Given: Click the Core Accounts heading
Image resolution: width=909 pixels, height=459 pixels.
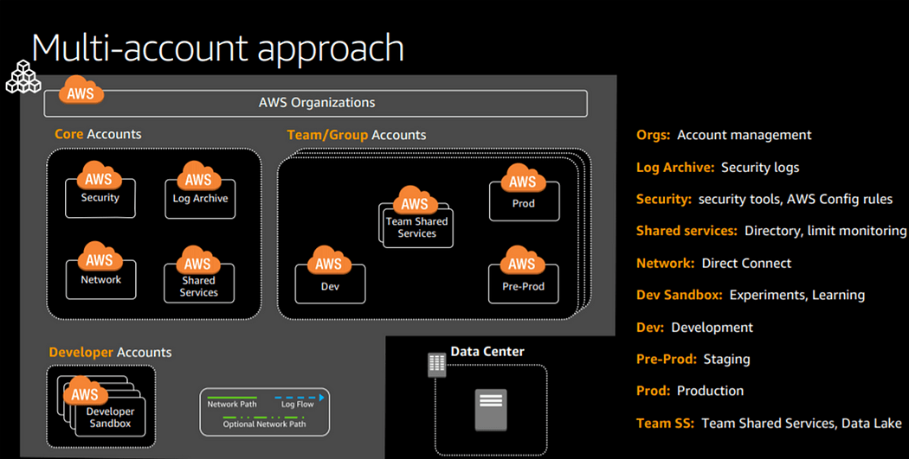Looking at the screenshot, I should (x=98, y=134).
